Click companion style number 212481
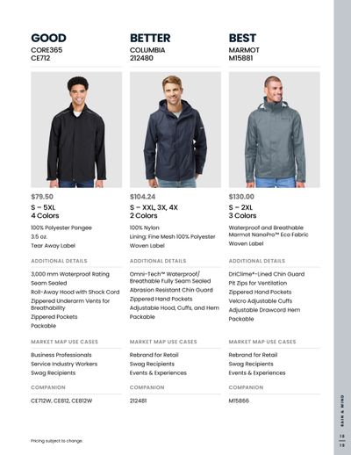351x455 pixels. [138, 401]
